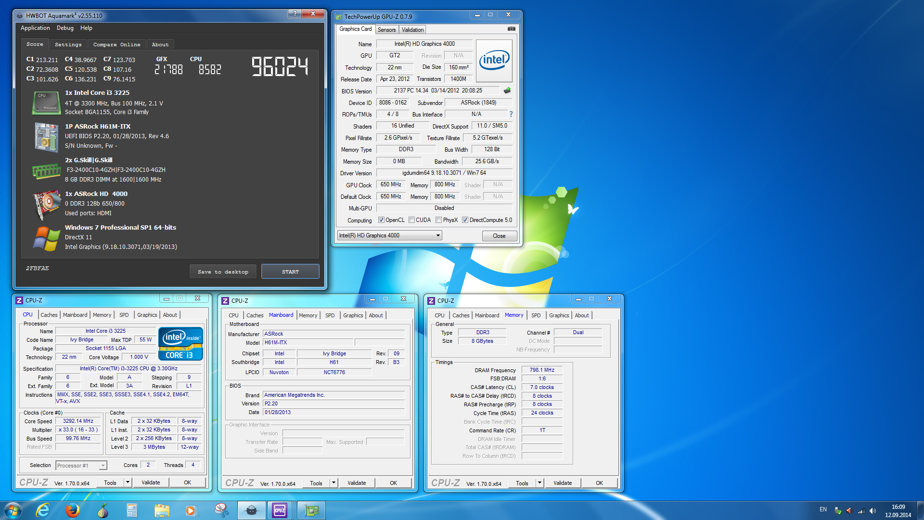Click Tools button in CPU-Z Mainboard window

tap(316, 483)
